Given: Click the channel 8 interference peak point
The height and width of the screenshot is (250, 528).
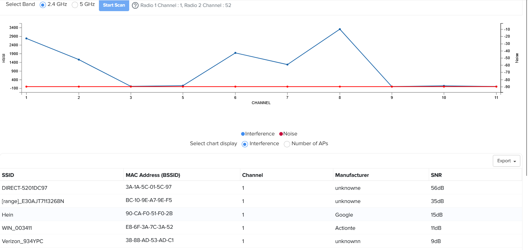Looking at the screenshot, I should [340, 29].
